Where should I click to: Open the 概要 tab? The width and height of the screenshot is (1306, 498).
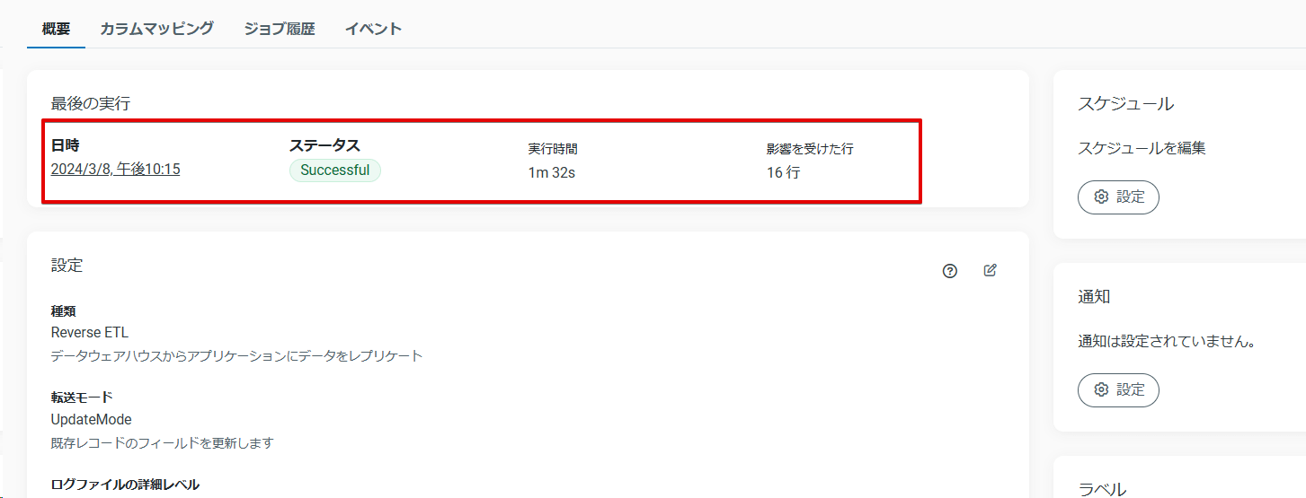click(x=56, y=29)
